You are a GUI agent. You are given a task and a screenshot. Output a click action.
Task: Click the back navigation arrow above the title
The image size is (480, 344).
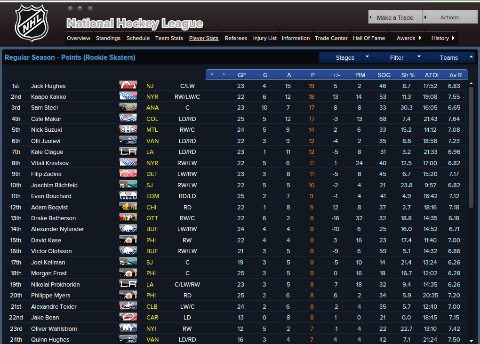71,8
